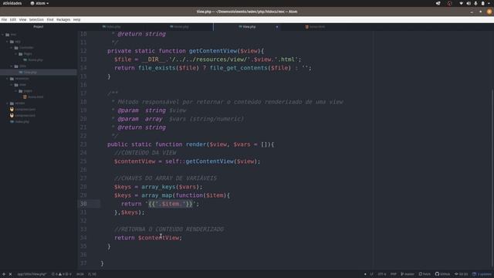The image size is (494, 278).
Task: Open index.php in the project tree
Action: [x=22, y=122]
